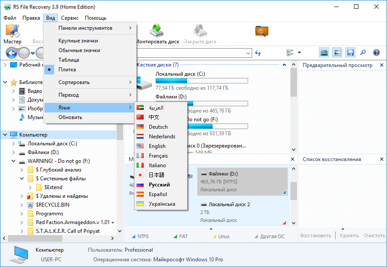Collapse $ Системные файлы folder
Image resolution: width=387 pixels, height=267 pixels.
(22, 179)
